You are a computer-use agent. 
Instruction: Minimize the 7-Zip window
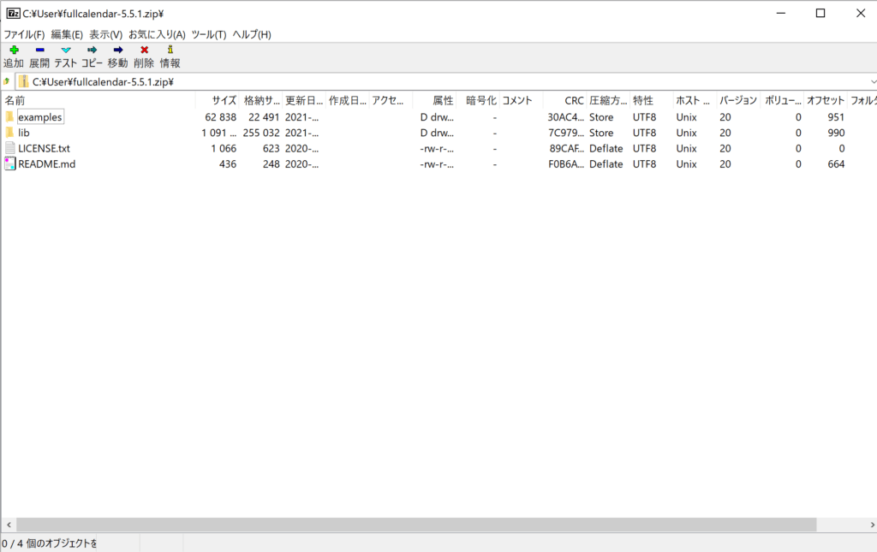coord(781,14)
